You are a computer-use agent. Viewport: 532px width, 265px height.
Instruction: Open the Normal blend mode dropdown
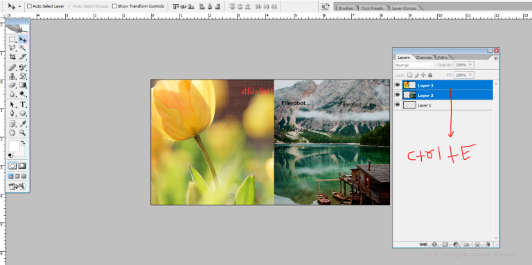click(x=414, y=65)
